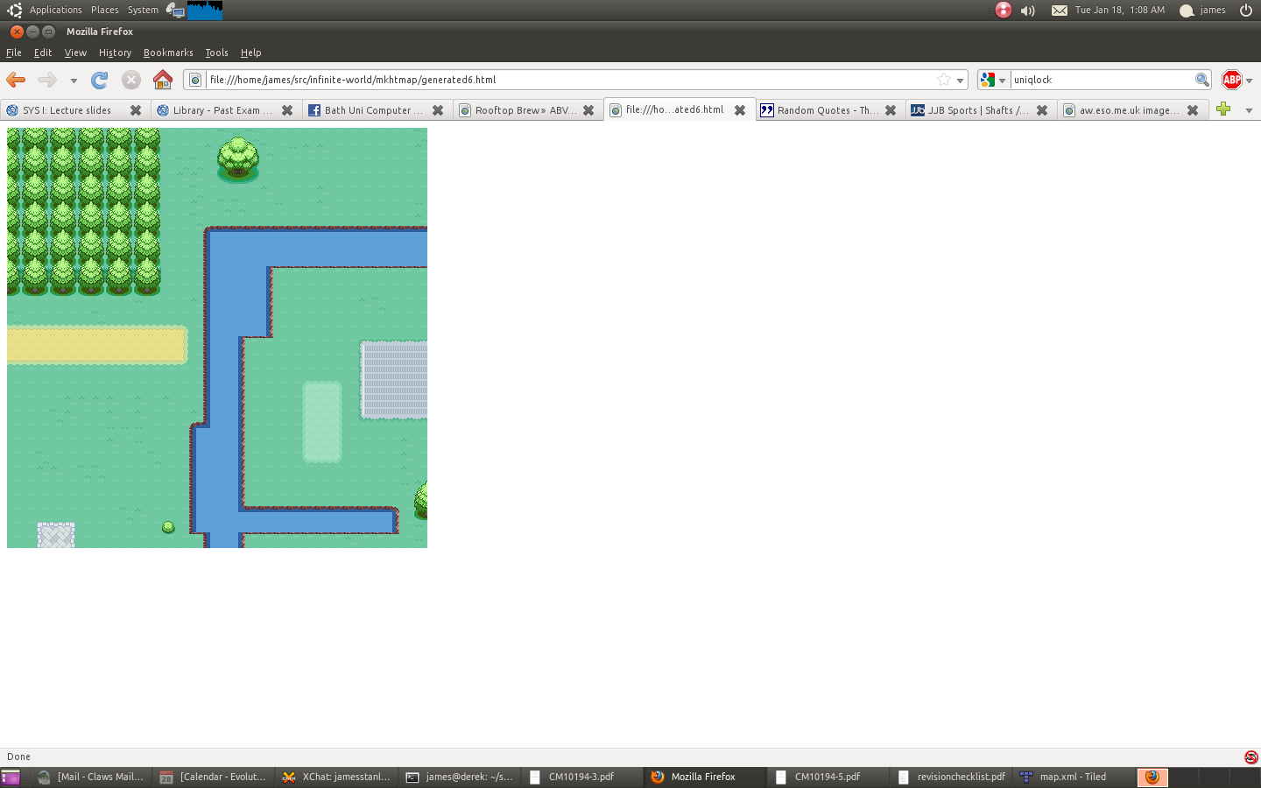This screenshot has width=1261, height=788.
Task: Open the search engine selector dropdown
Action: click(x=993, y=80)
